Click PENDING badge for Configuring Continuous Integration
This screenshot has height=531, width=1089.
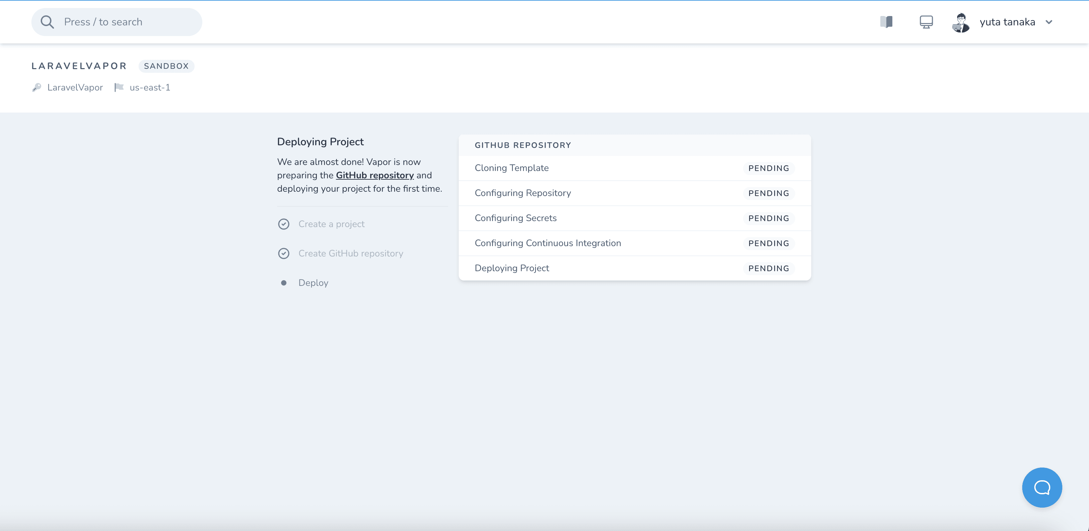pyautogui.click(x=769, y=243)
